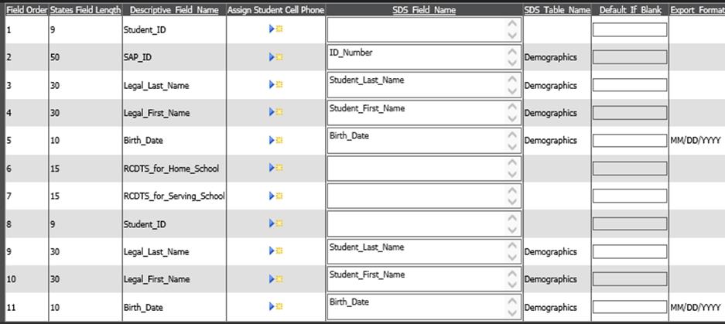Image resolution: width=725 pixels, height=324 pixels.
Task: Click assign icon in row 1 Student_ID
Action: pos(276,29)
